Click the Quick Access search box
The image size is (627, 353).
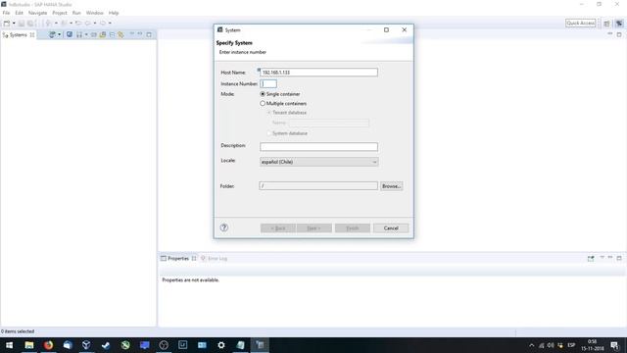[580, 24]
